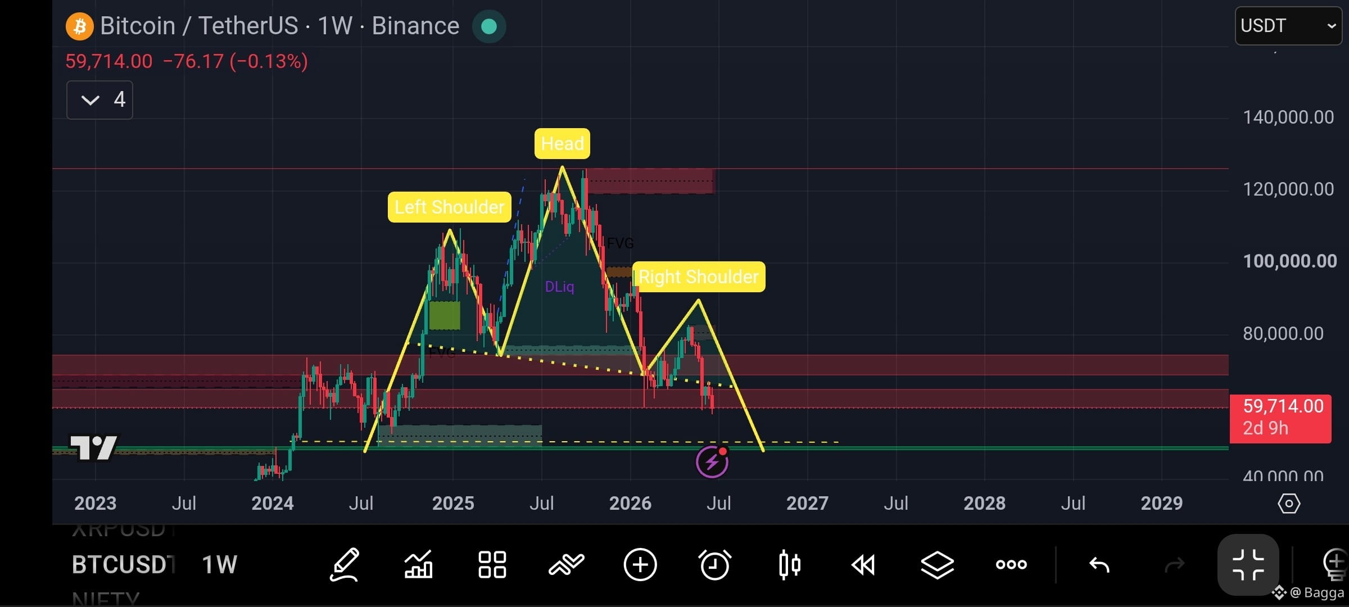This screenshot has height=607, width=1349.
Task: Open the more options three-dots icon
Action: 1011,564
